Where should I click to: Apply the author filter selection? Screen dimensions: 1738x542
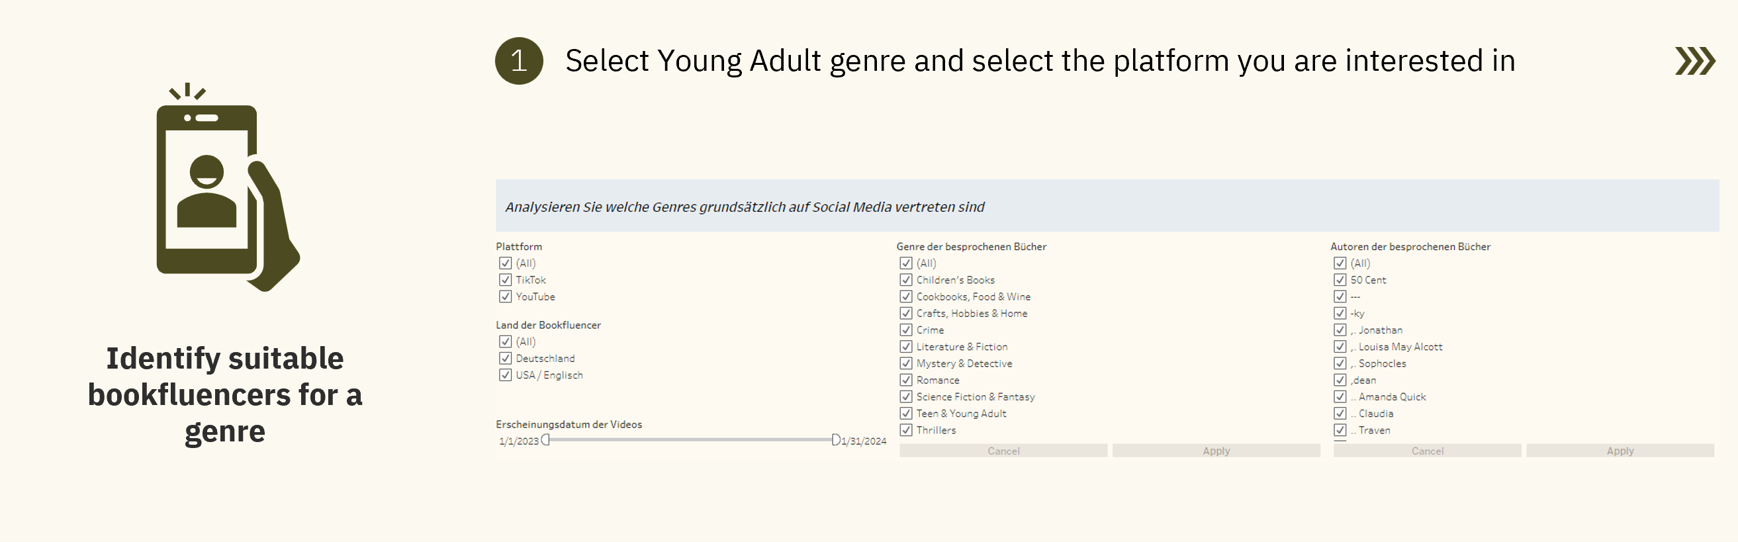(1620, 451)
